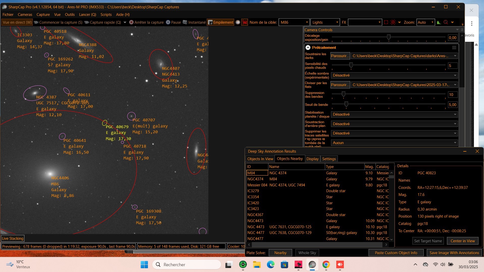Click the red INC annotation icon
This screenshot has height=272, width=484.
tap(245, 22)
